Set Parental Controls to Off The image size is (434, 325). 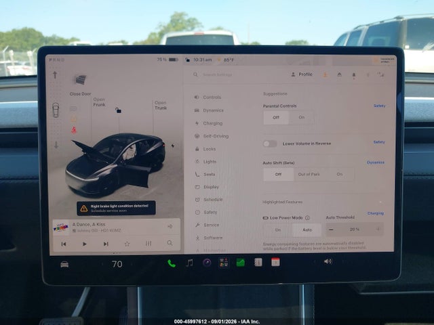pos(276,117)
